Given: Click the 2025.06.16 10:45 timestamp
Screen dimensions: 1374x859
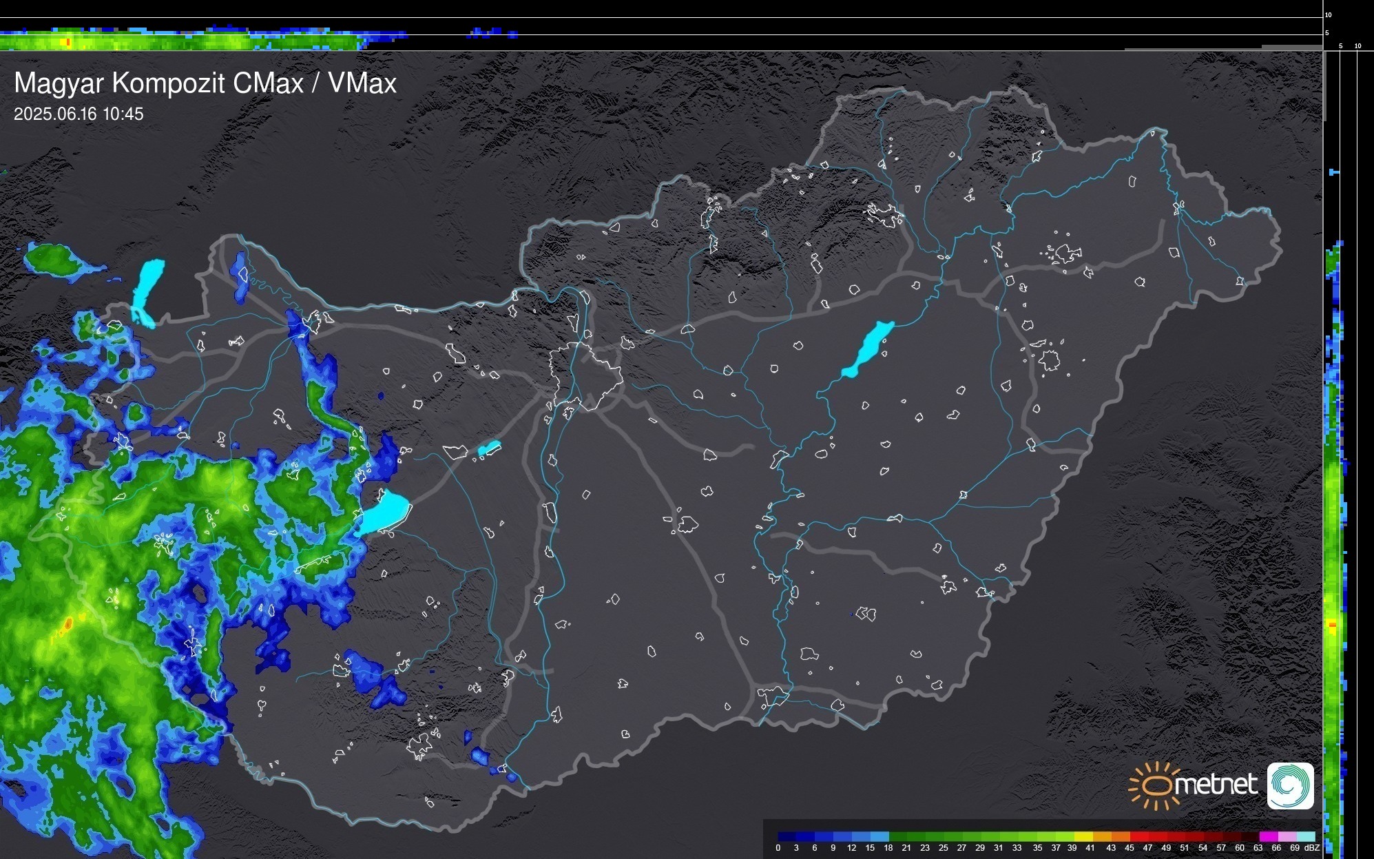Looking at the screenshot, I should (79, 114).
